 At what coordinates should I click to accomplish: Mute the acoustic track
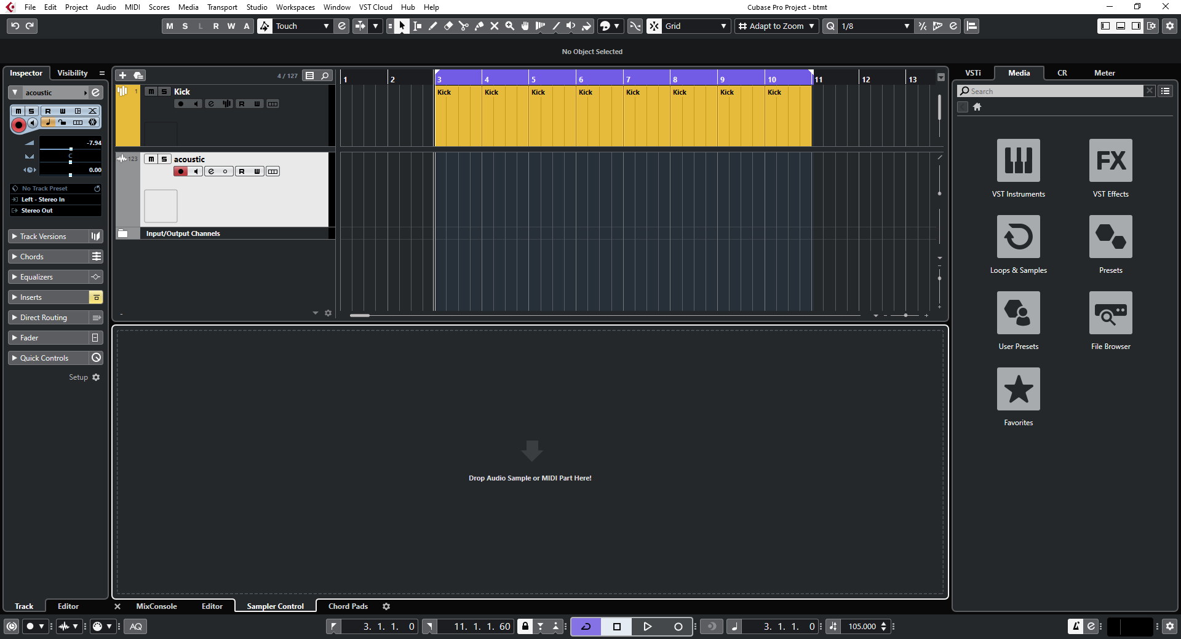(151, 159)
